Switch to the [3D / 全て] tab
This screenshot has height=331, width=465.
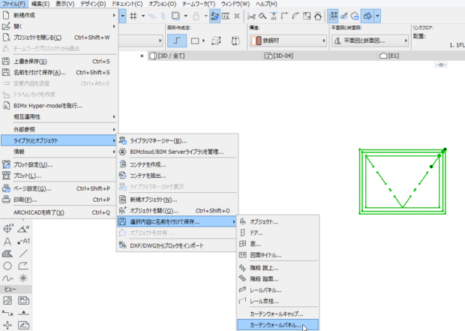pos(205,56)
